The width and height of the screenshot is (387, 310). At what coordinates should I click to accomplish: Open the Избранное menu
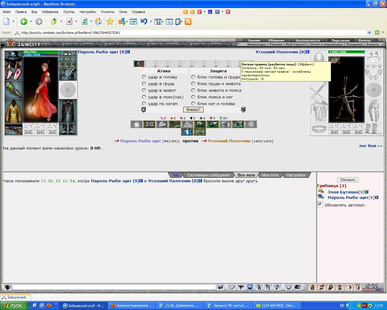pyautogui.click(x=50, y=12)
